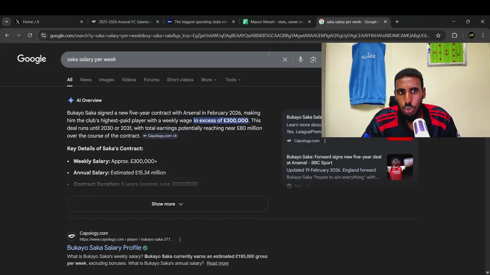
Task: Open the Images results tab
Action: tap(107, 80)
